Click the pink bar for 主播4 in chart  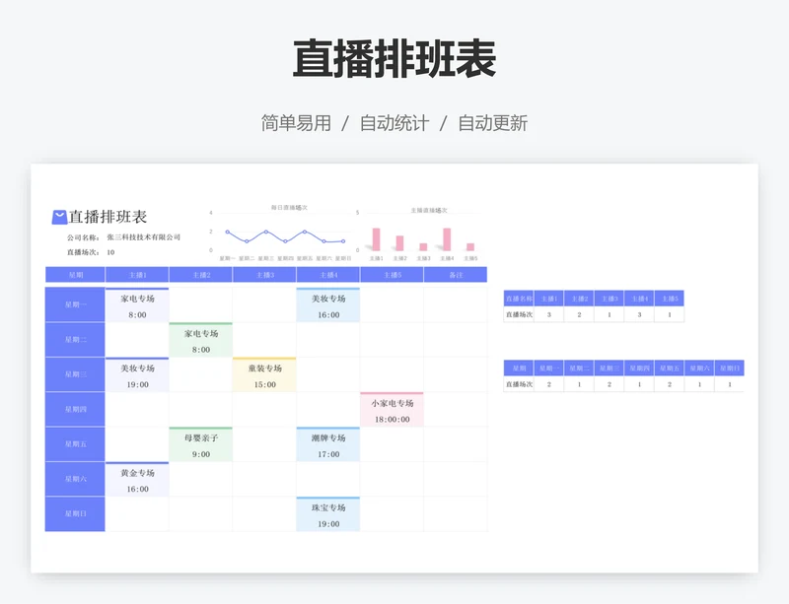coord(447,239)
